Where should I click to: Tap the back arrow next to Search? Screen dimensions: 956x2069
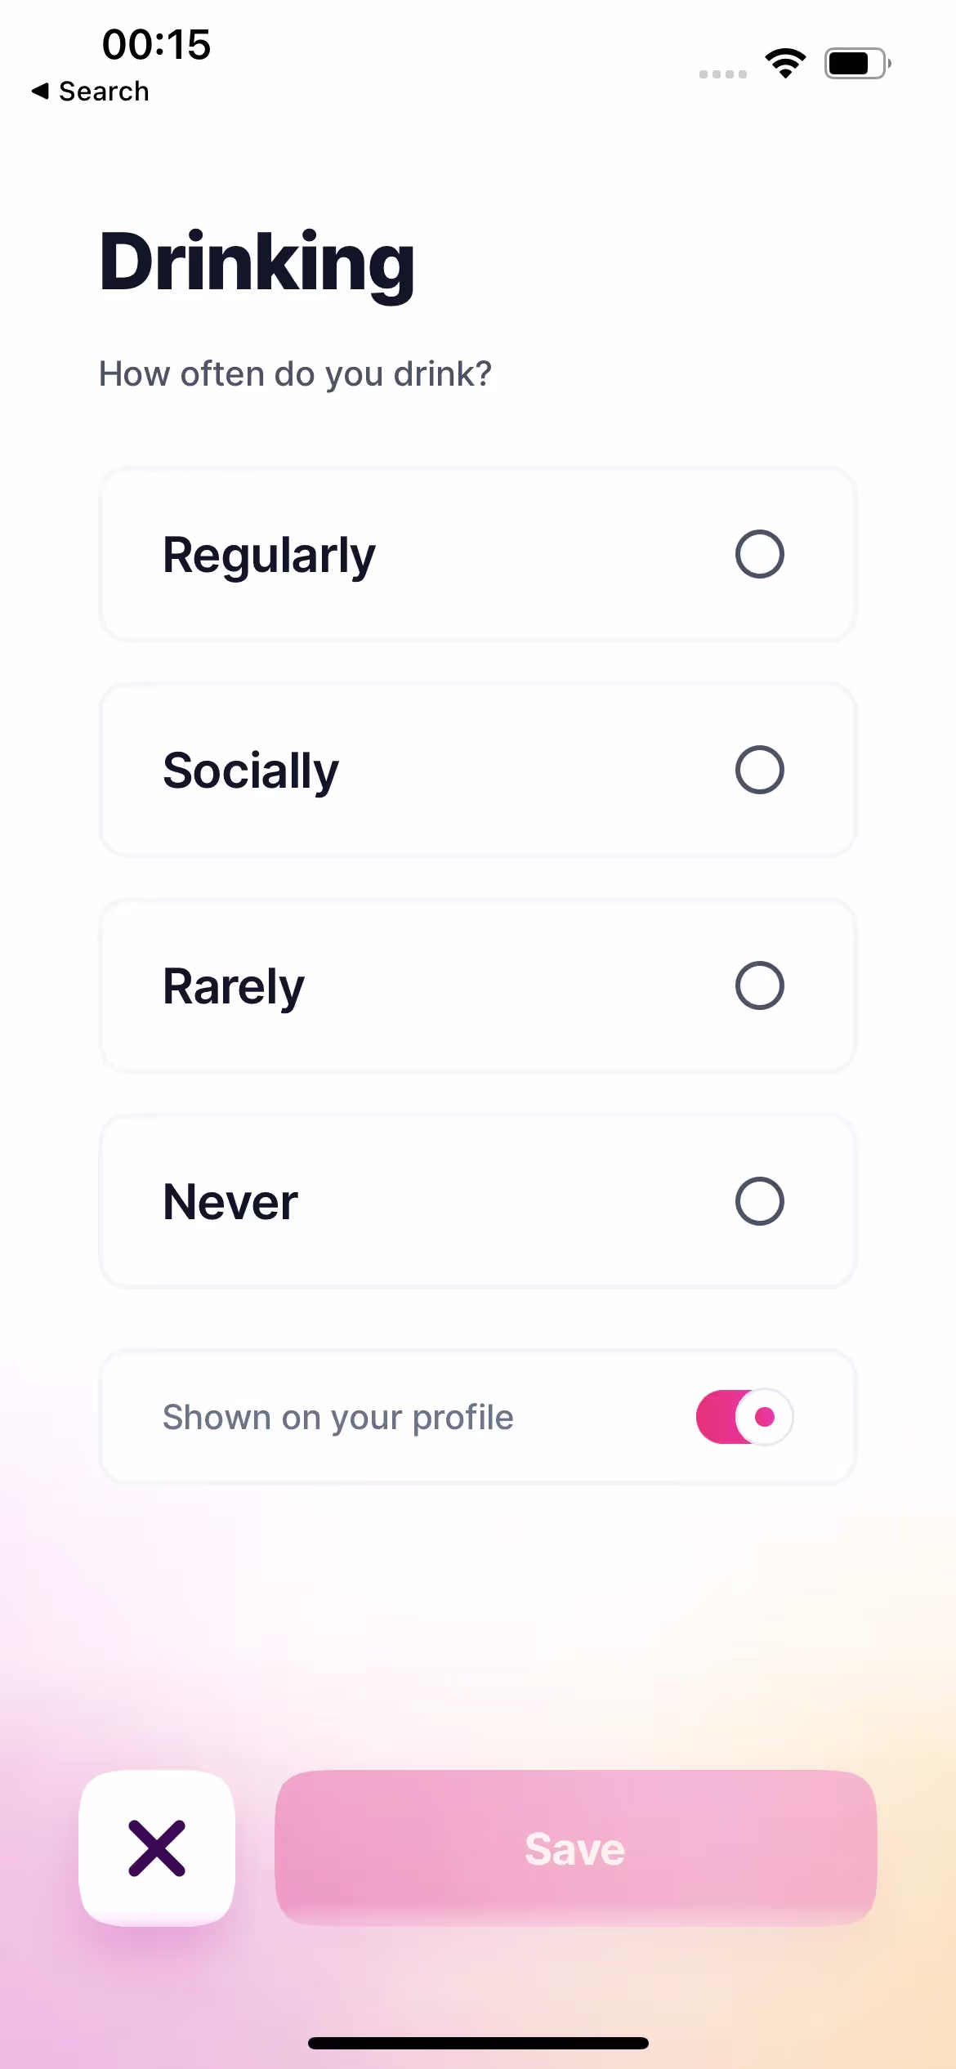pyautogui.click(x=40, y=91)
